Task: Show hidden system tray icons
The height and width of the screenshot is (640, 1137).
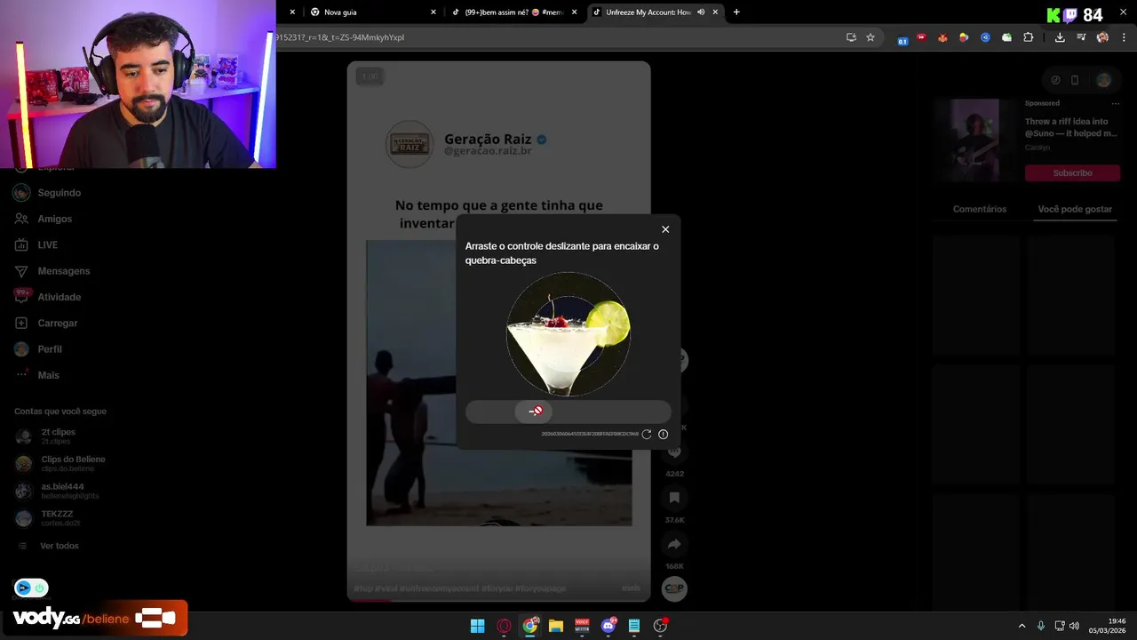Action: coord(1022,626)
